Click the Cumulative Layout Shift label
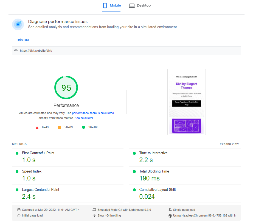This screenshot has height=222, width=253. (x=158, y=190)
